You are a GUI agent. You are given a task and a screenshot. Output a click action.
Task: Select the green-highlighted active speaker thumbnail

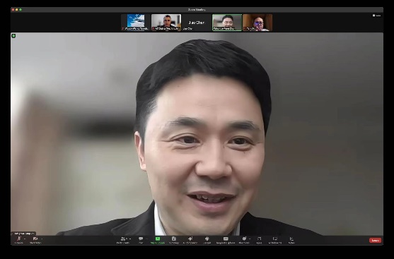click(x=227, y=23)
